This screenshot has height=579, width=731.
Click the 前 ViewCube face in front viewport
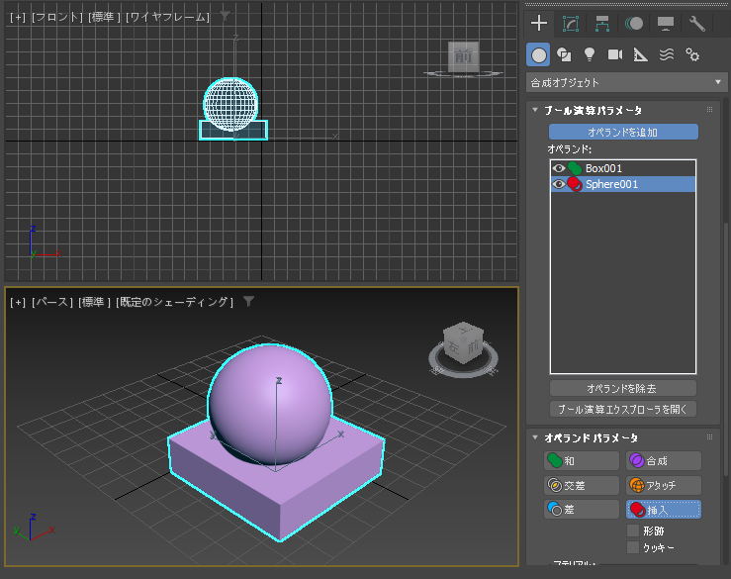[463, 57]
